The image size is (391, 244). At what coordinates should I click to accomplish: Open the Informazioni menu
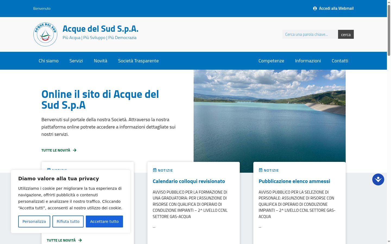(308, 61)
